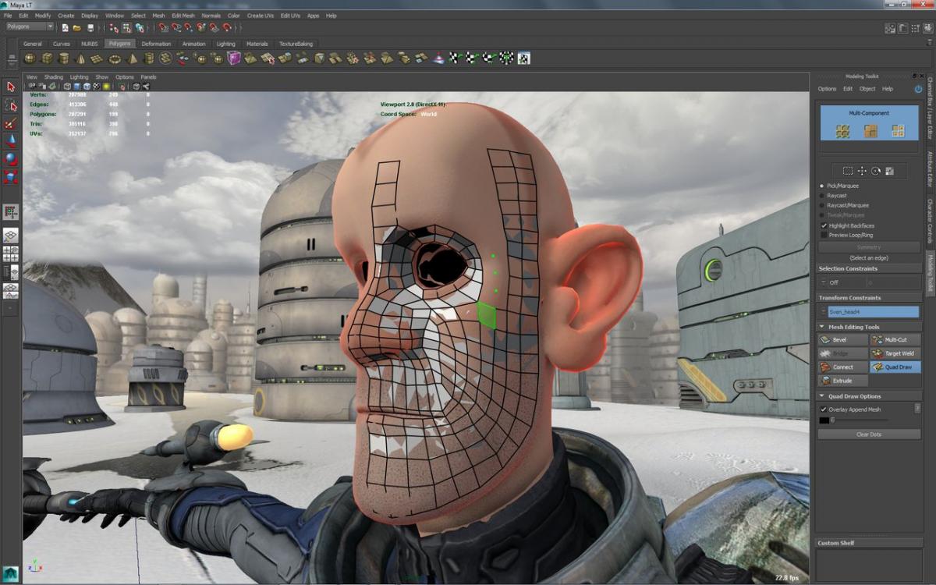Screen dimensions: 936x585
Task: Click the Clear Dots button
Action: (x=869, y=434)
